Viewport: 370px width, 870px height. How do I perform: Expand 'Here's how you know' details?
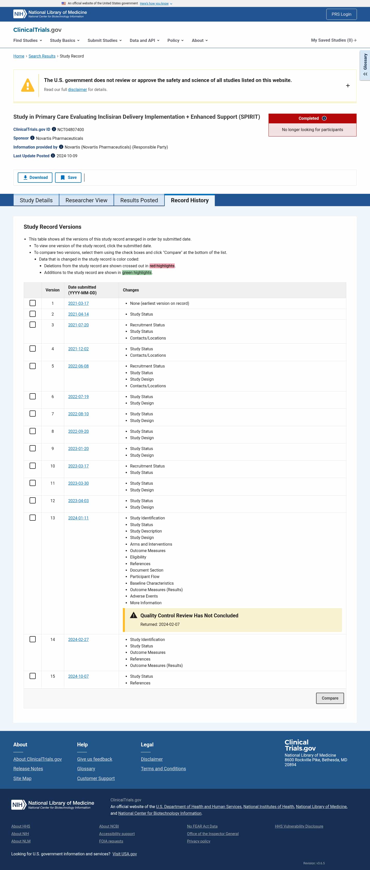(156, 3)
